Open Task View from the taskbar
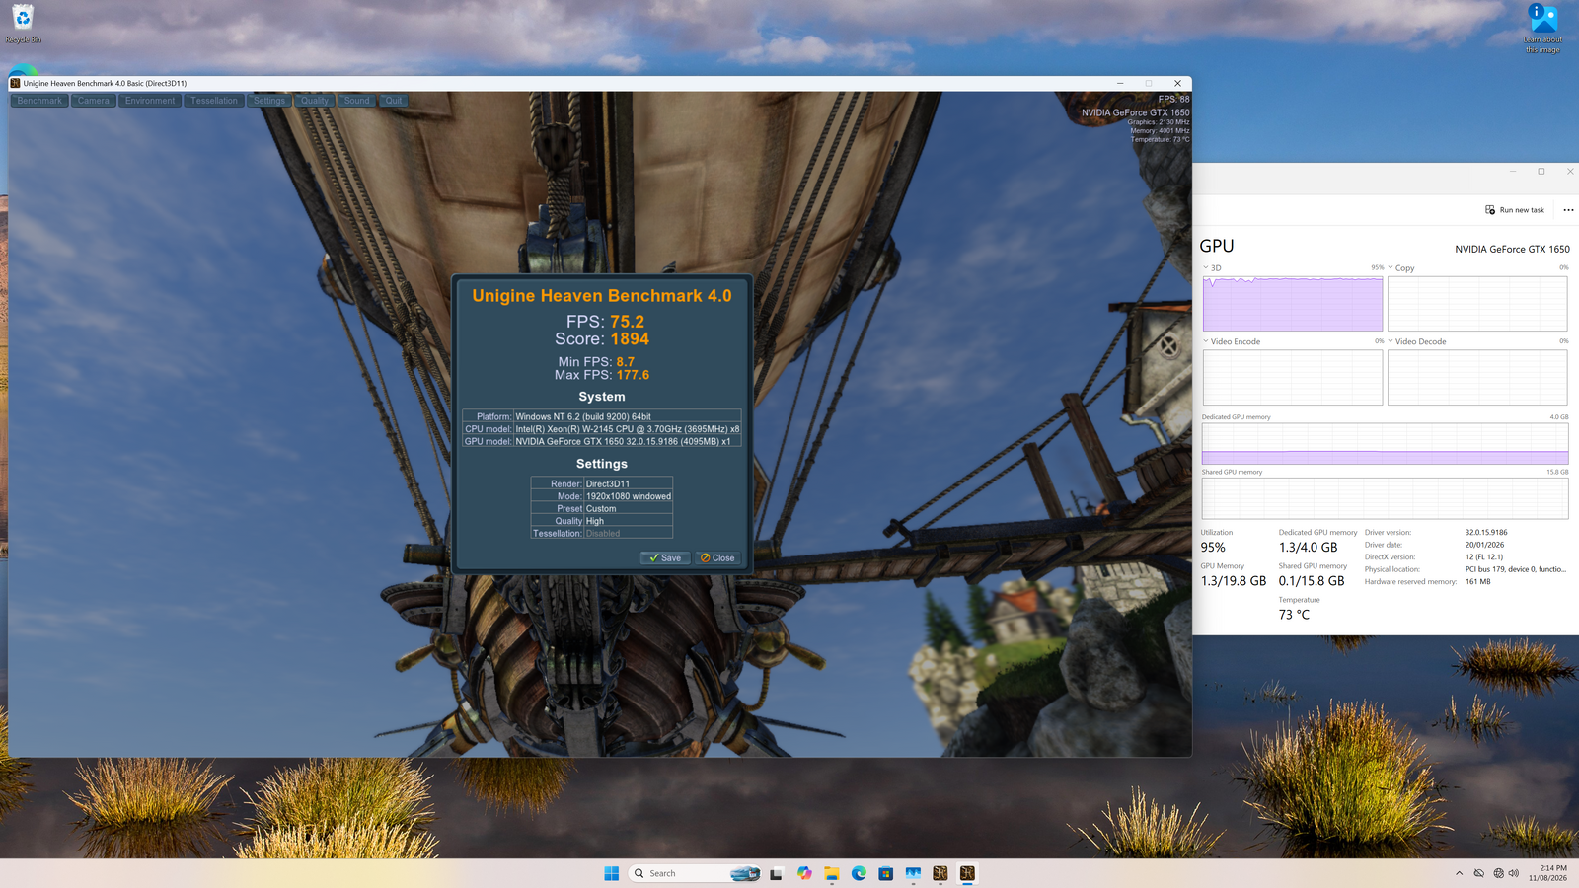This screenshot has height=888, width=1579. pyautogui.click(x=777, y=873)
